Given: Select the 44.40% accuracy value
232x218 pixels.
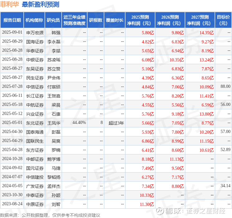Looking at the screenshot, I should tap(79, 122).
